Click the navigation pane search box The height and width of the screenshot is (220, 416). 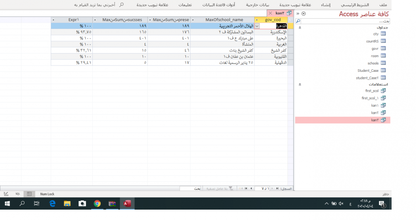[345, 21]
